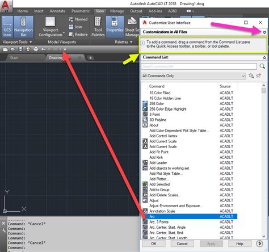The image size is (269, 252).
Task: Open Viewport Configuration dropdown
Action: tap(51, 27)
